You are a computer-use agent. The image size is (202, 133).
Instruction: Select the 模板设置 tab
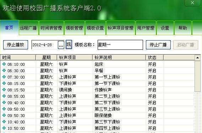95,28
